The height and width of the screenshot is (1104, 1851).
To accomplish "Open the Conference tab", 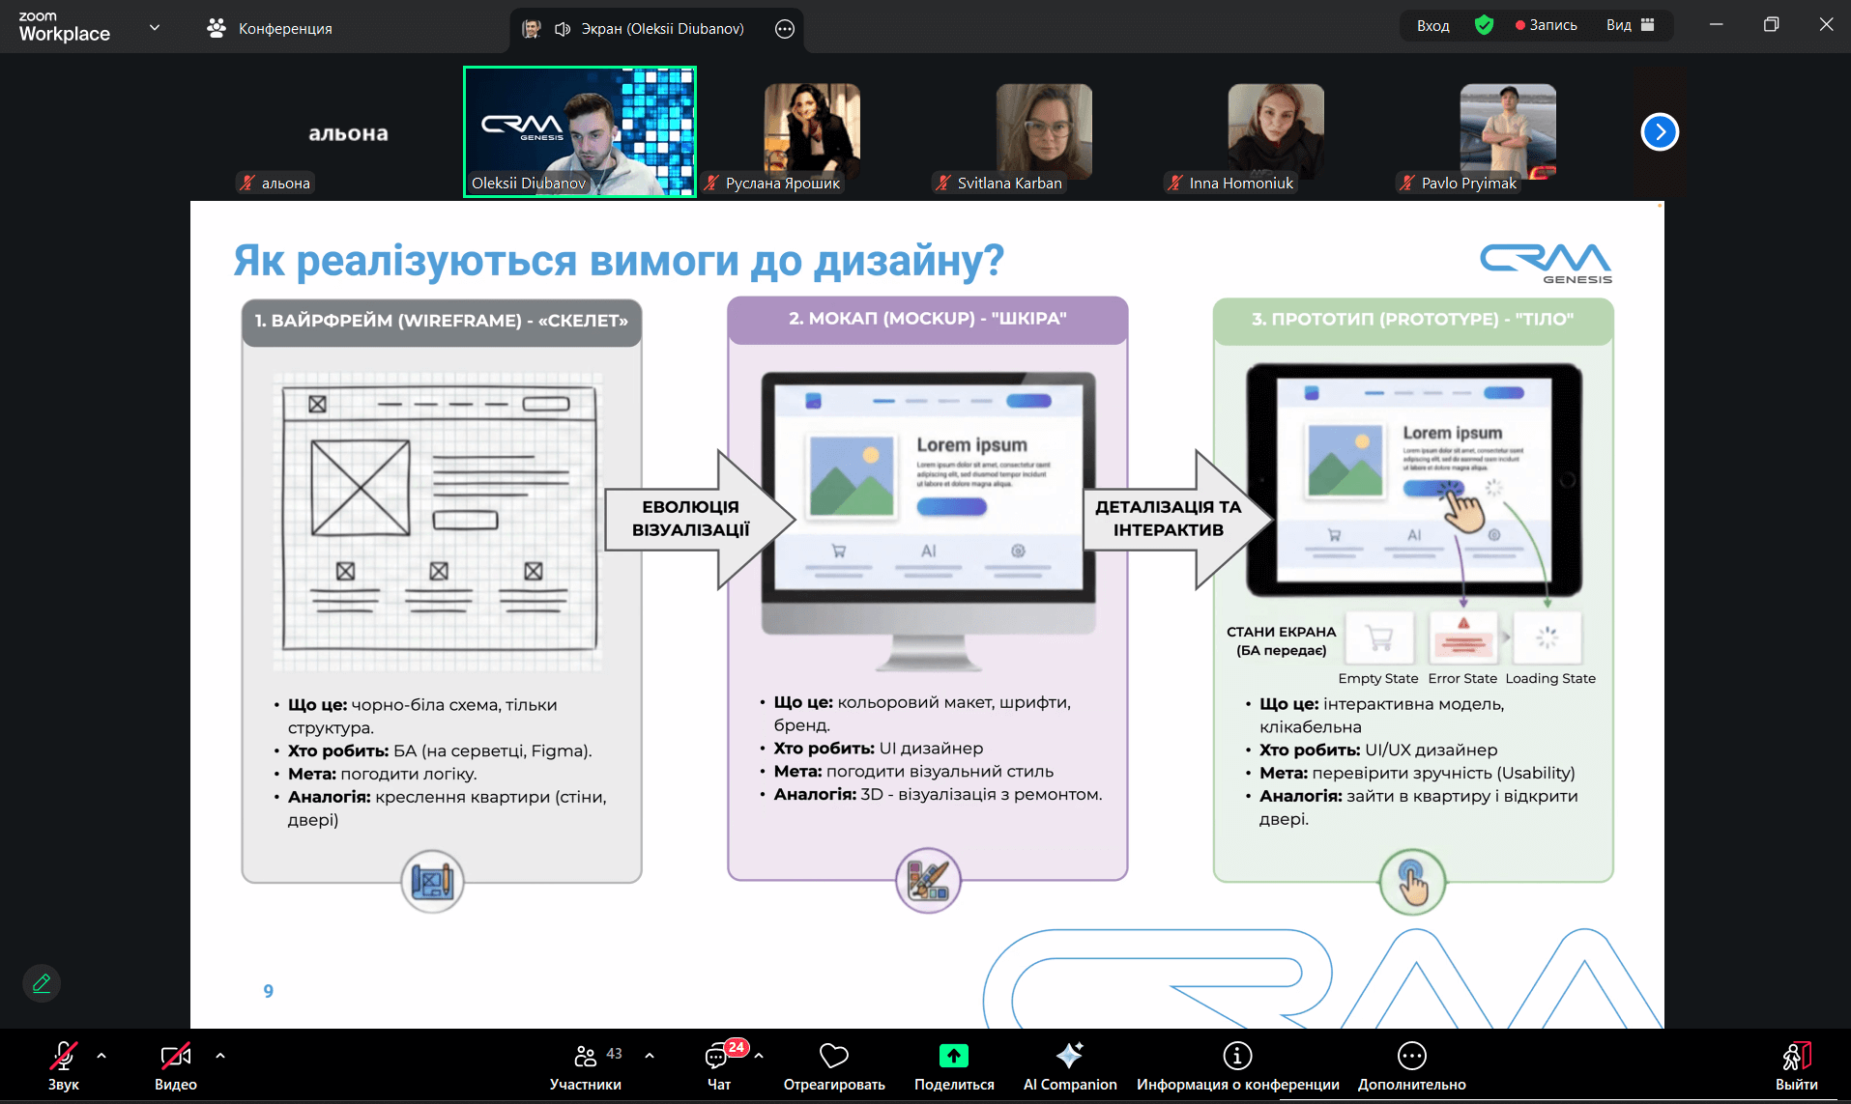I will (270, 28).
